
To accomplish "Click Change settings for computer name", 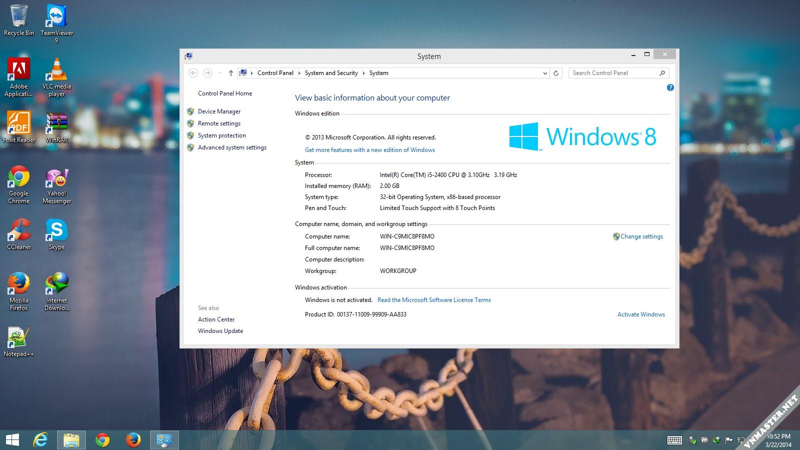I will click(641, 236).
